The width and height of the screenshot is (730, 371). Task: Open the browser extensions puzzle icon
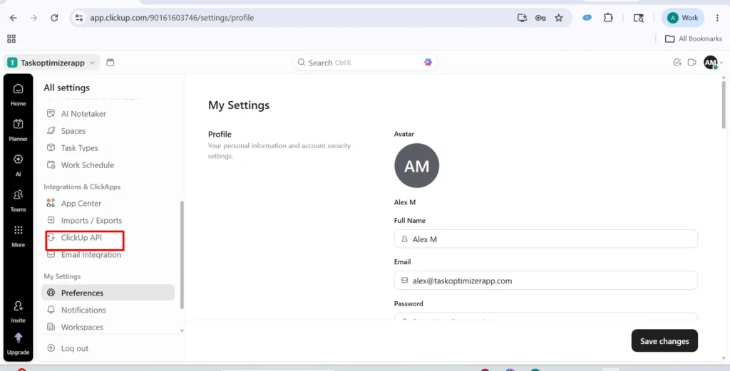pyautogui.click(x=608, y=18)
